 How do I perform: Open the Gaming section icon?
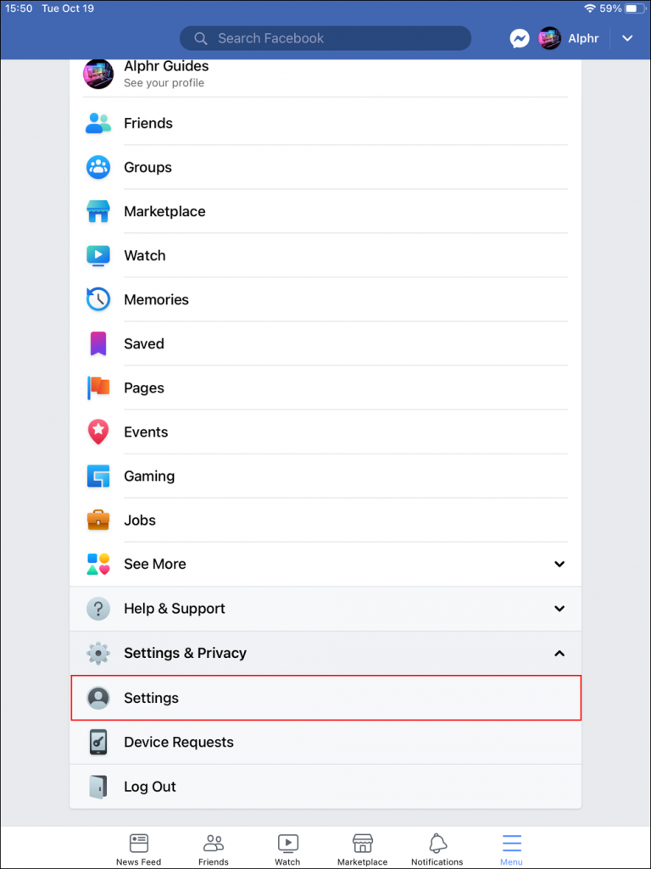point(97,476)
